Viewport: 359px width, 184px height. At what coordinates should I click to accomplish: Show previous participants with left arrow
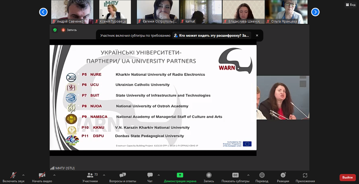click(43, 12)
